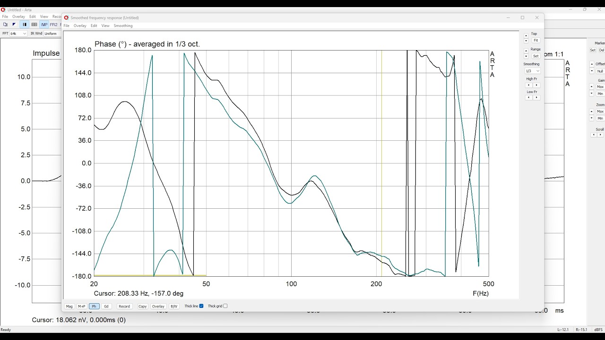Click Scroll left arrow in Arta window
605x340 pixels.
(594, 135)
